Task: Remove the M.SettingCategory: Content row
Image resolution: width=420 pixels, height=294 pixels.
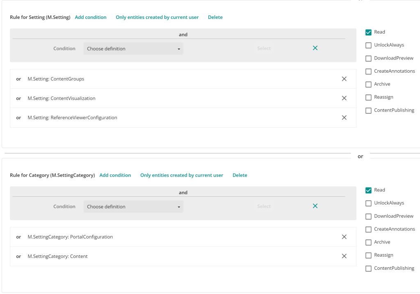Action: (344, 256)
